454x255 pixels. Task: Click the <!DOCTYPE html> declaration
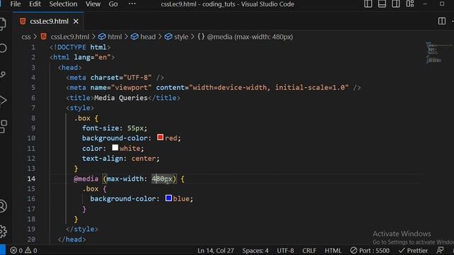pyautogui.click(x=80, y=47)
